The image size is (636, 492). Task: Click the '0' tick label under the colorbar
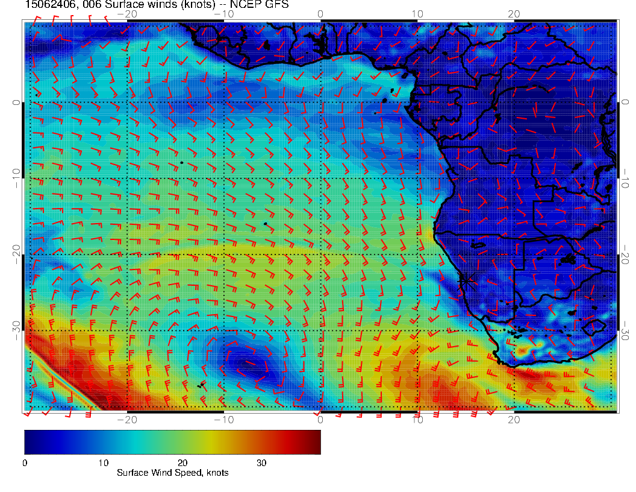pyautogui.click(x=25, y=463)
